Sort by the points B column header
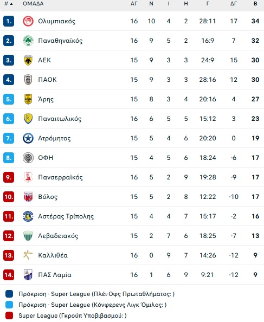Viewport: 264px width, 322px height. point(255,4)
